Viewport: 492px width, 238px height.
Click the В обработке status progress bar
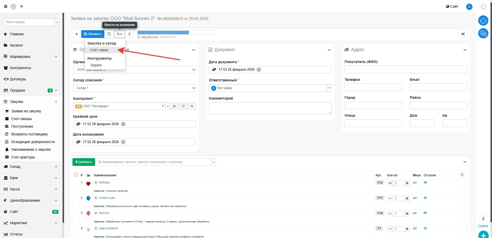176,33
